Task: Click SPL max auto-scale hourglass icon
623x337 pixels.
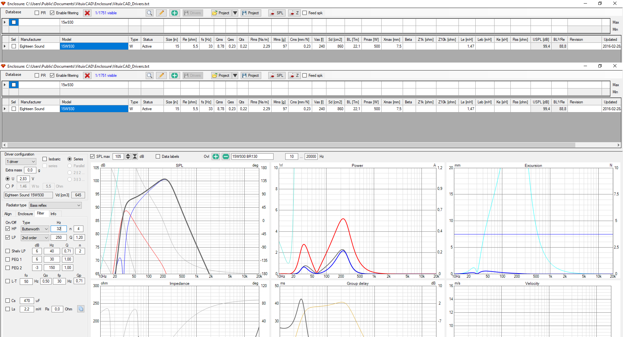Action: (135, 157)
